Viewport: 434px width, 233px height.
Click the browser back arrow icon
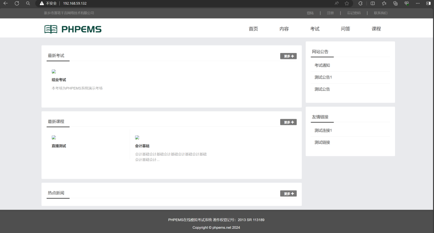[x=6, y=3]
